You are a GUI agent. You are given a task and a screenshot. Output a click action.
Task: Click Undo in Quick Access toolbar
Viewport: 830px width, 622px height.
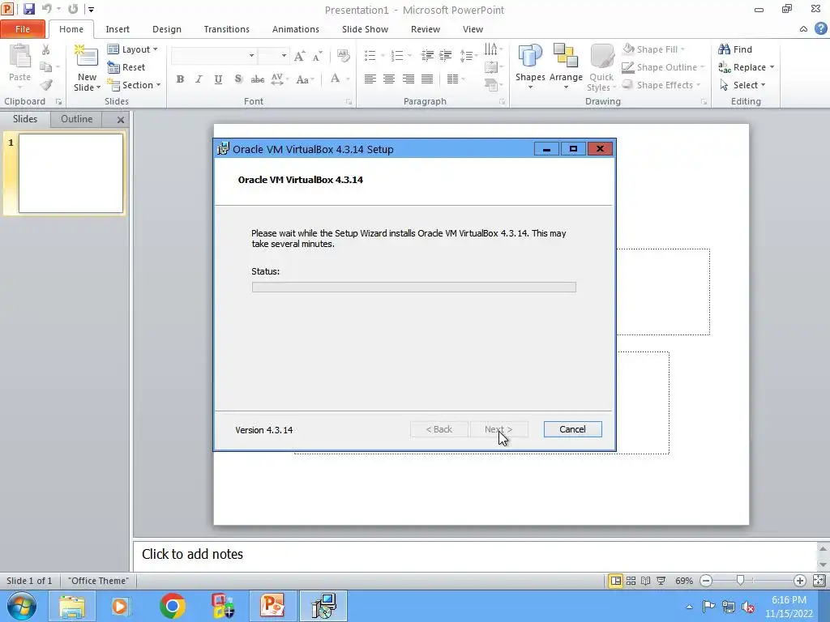pos(46,9)
